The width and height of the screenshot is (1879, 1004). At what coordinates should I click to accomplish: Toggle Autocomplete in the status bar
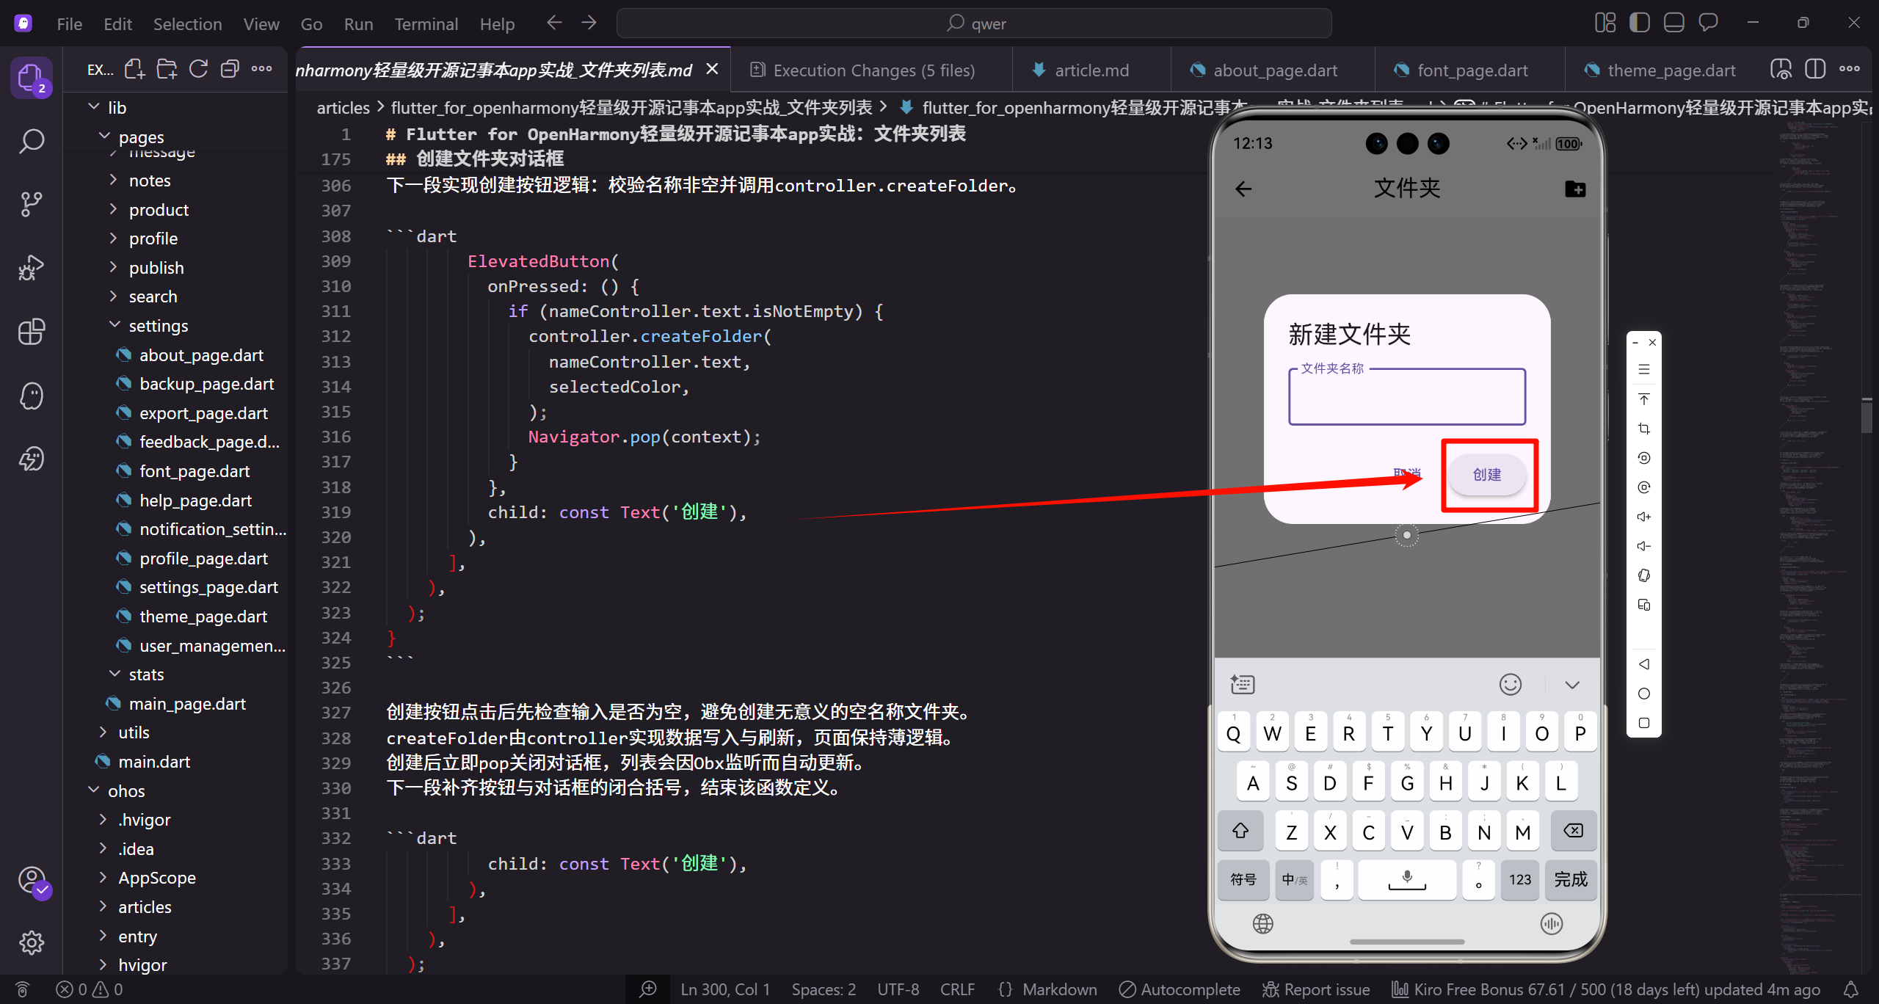1180,989
